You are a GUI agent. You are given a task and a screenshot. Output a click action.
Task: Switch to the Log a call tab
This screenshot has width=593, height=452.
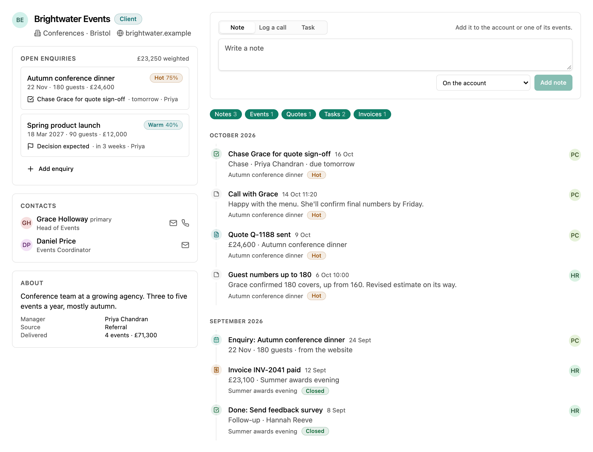[x=272, y=28]
